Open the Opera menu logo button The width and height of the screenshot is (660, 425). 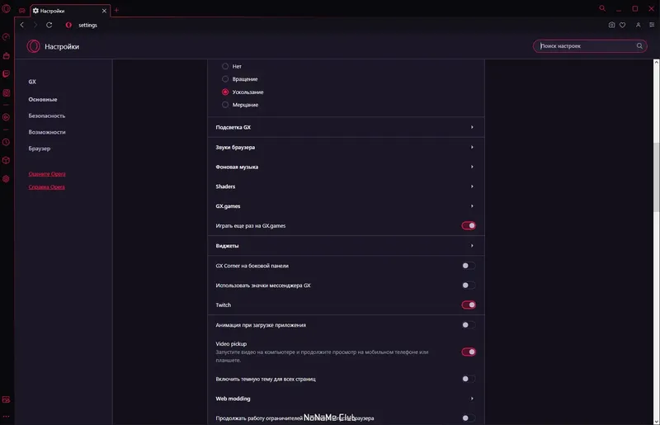[6, 8]
